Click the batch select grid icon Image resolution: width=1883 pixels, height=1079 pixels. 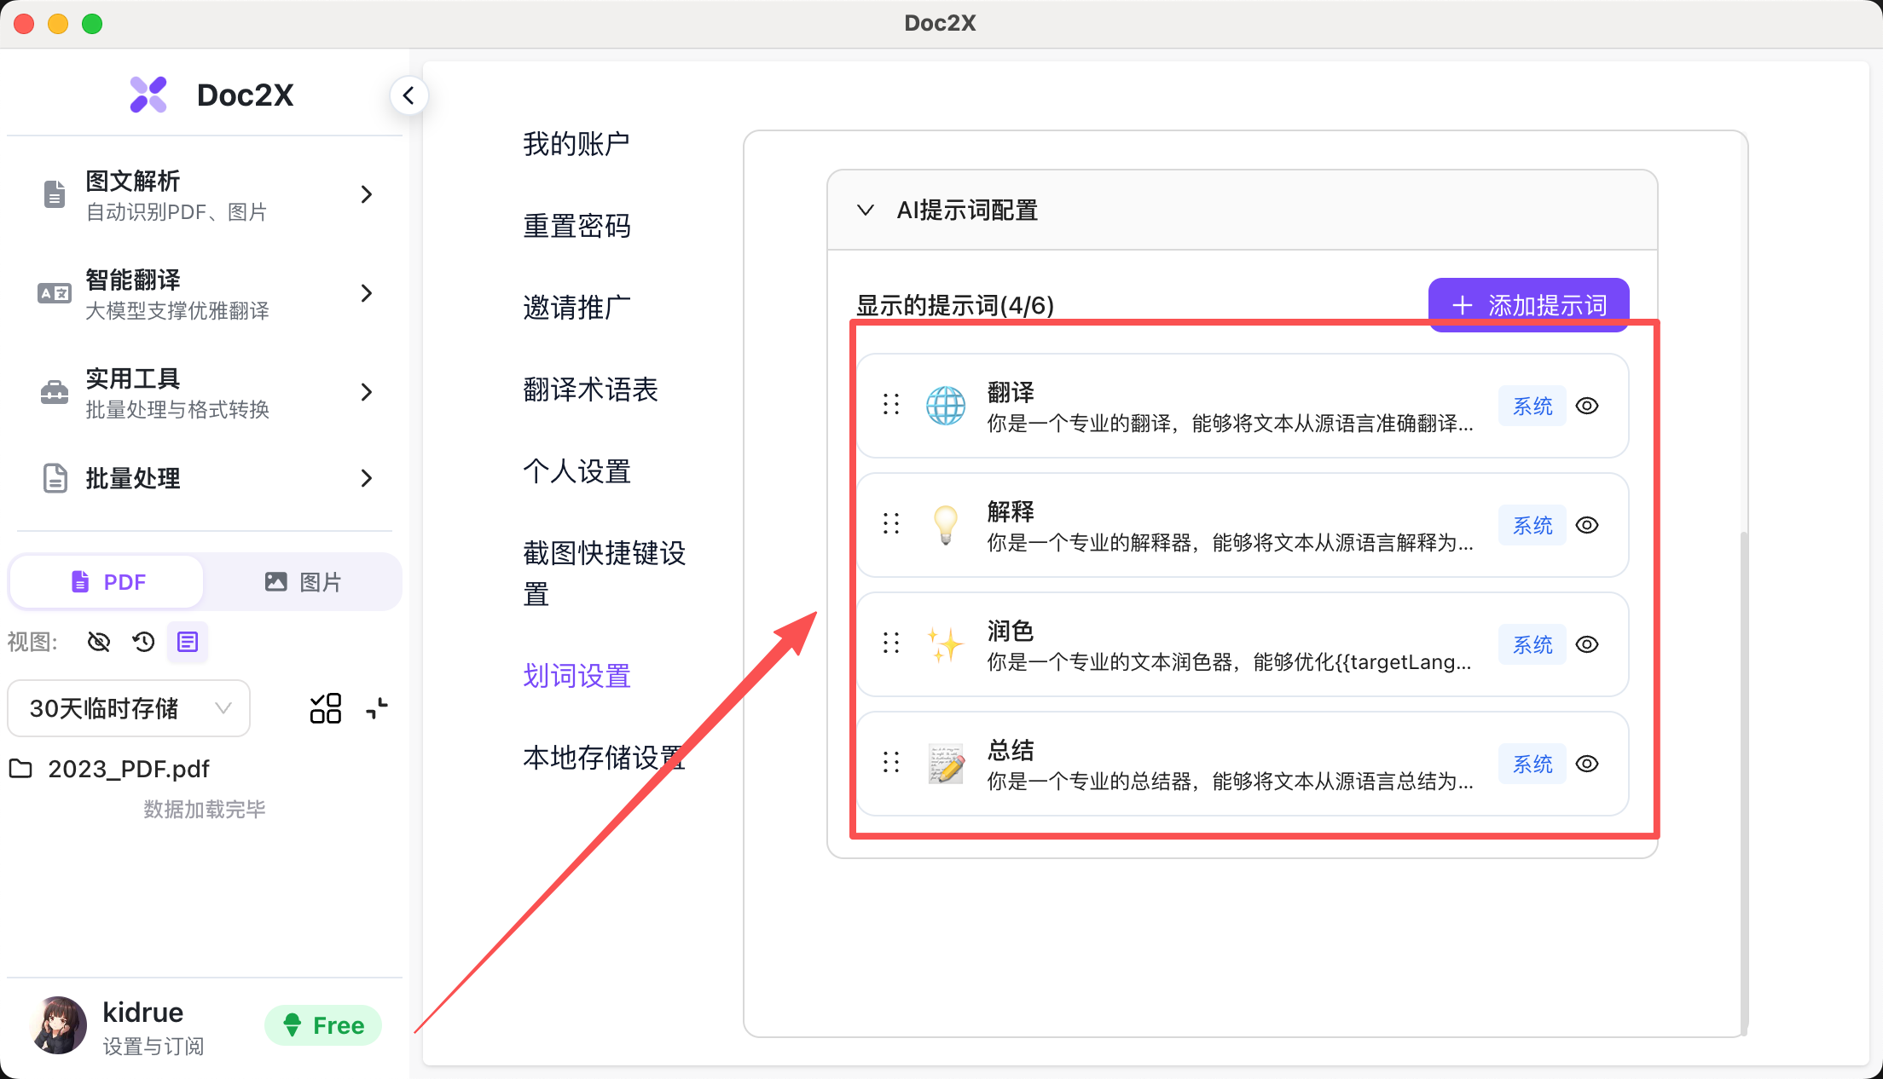pyautogui.click(x=325, y=708)
